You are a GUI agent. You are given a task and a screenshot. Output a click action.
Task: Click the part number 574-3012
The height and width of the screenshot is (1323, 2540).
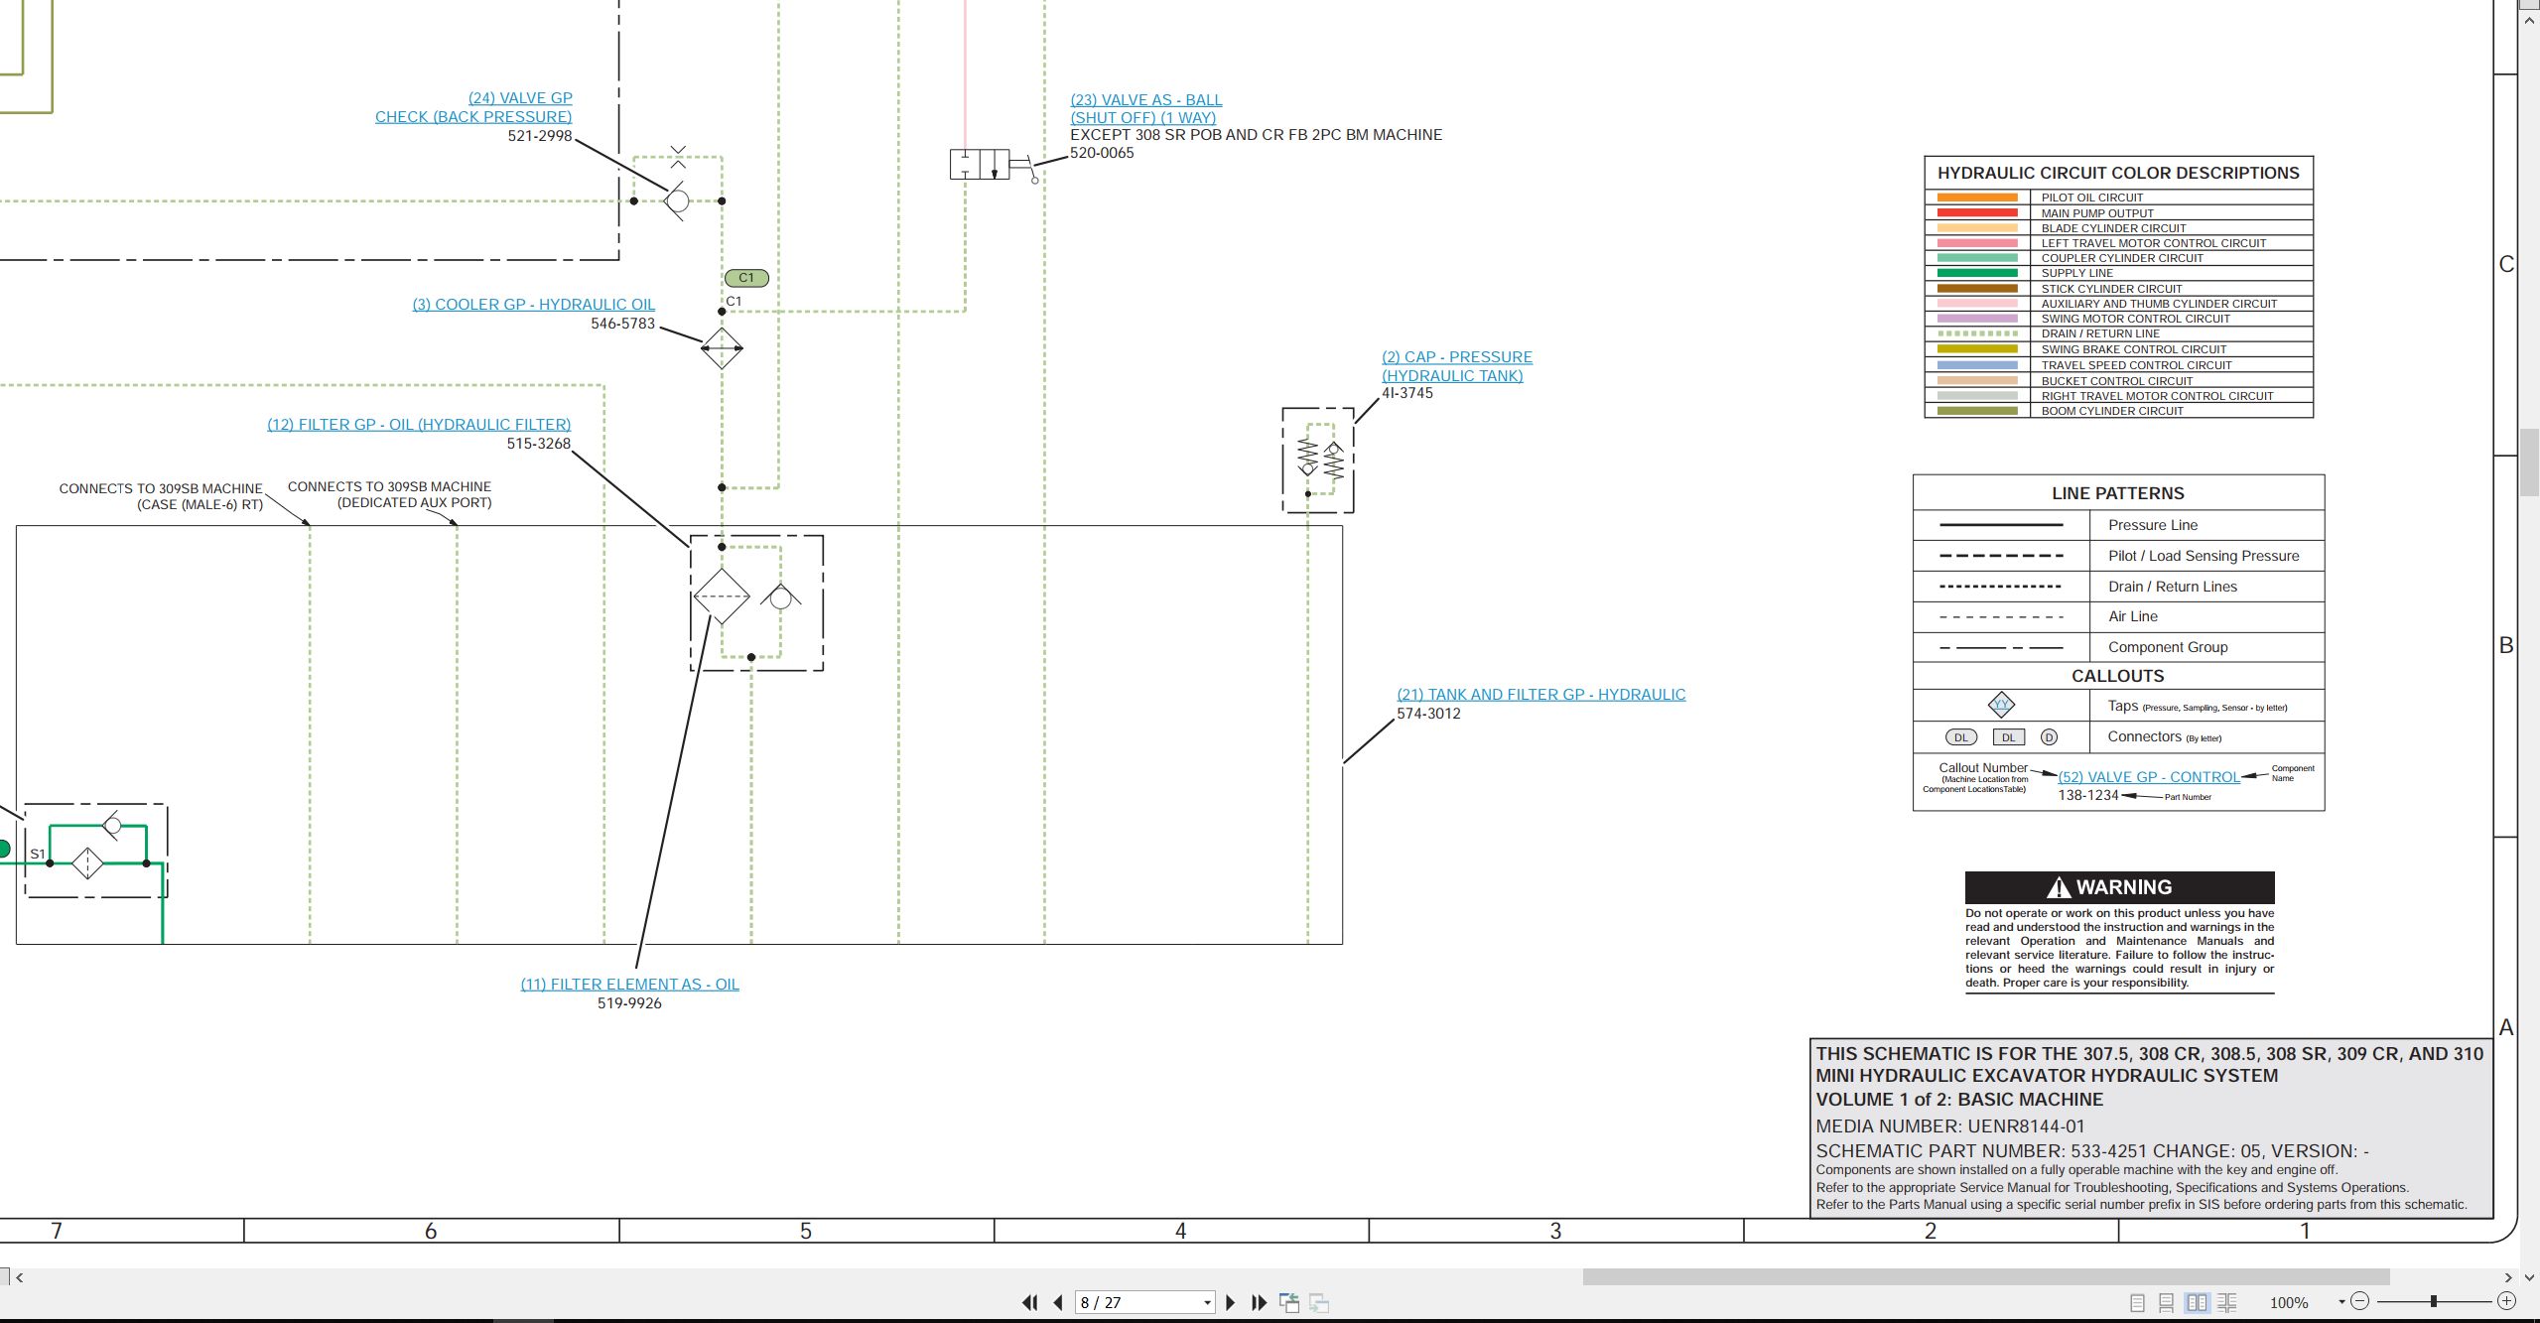[1428, 714]
